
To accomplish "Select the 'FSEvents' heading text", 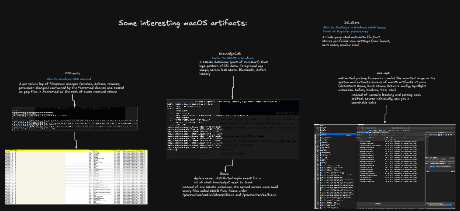I will click(x=73, y=73).
